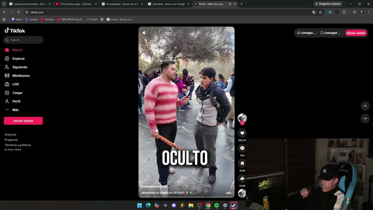
Task: Open a new browser tab
Action: 242,4
